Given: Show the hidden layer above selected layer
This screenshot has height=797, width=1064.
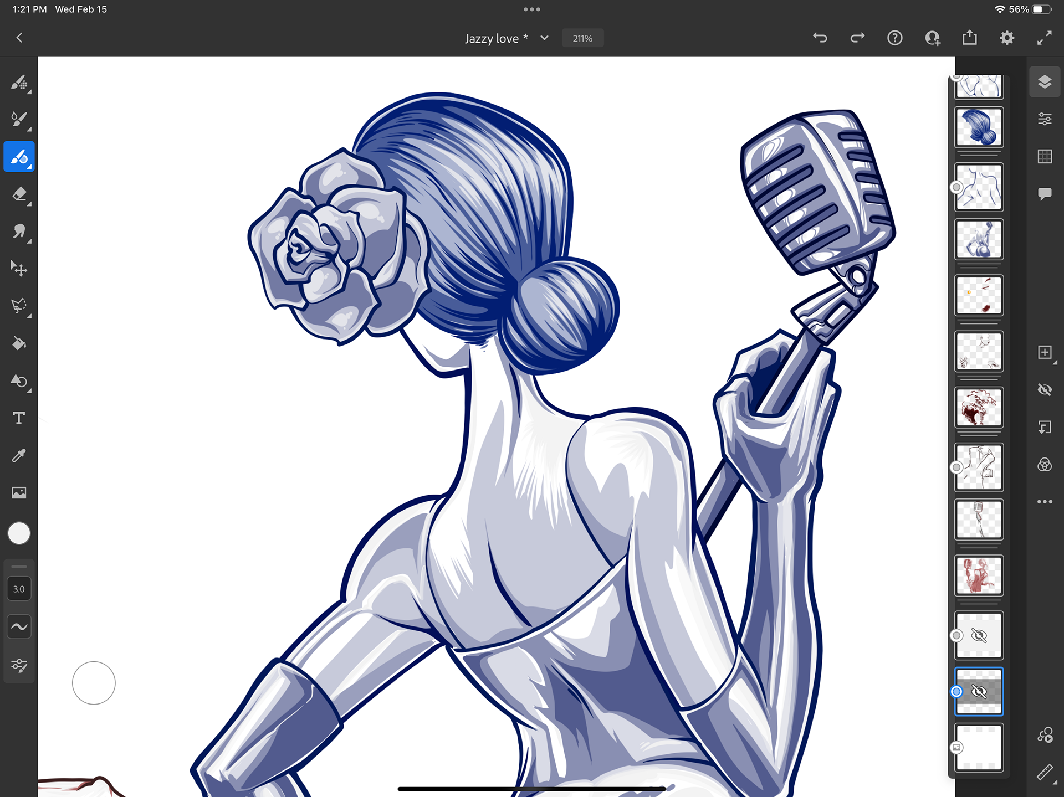Looking at the screenshot, I should pyautogui.click(x=979, y=635).
